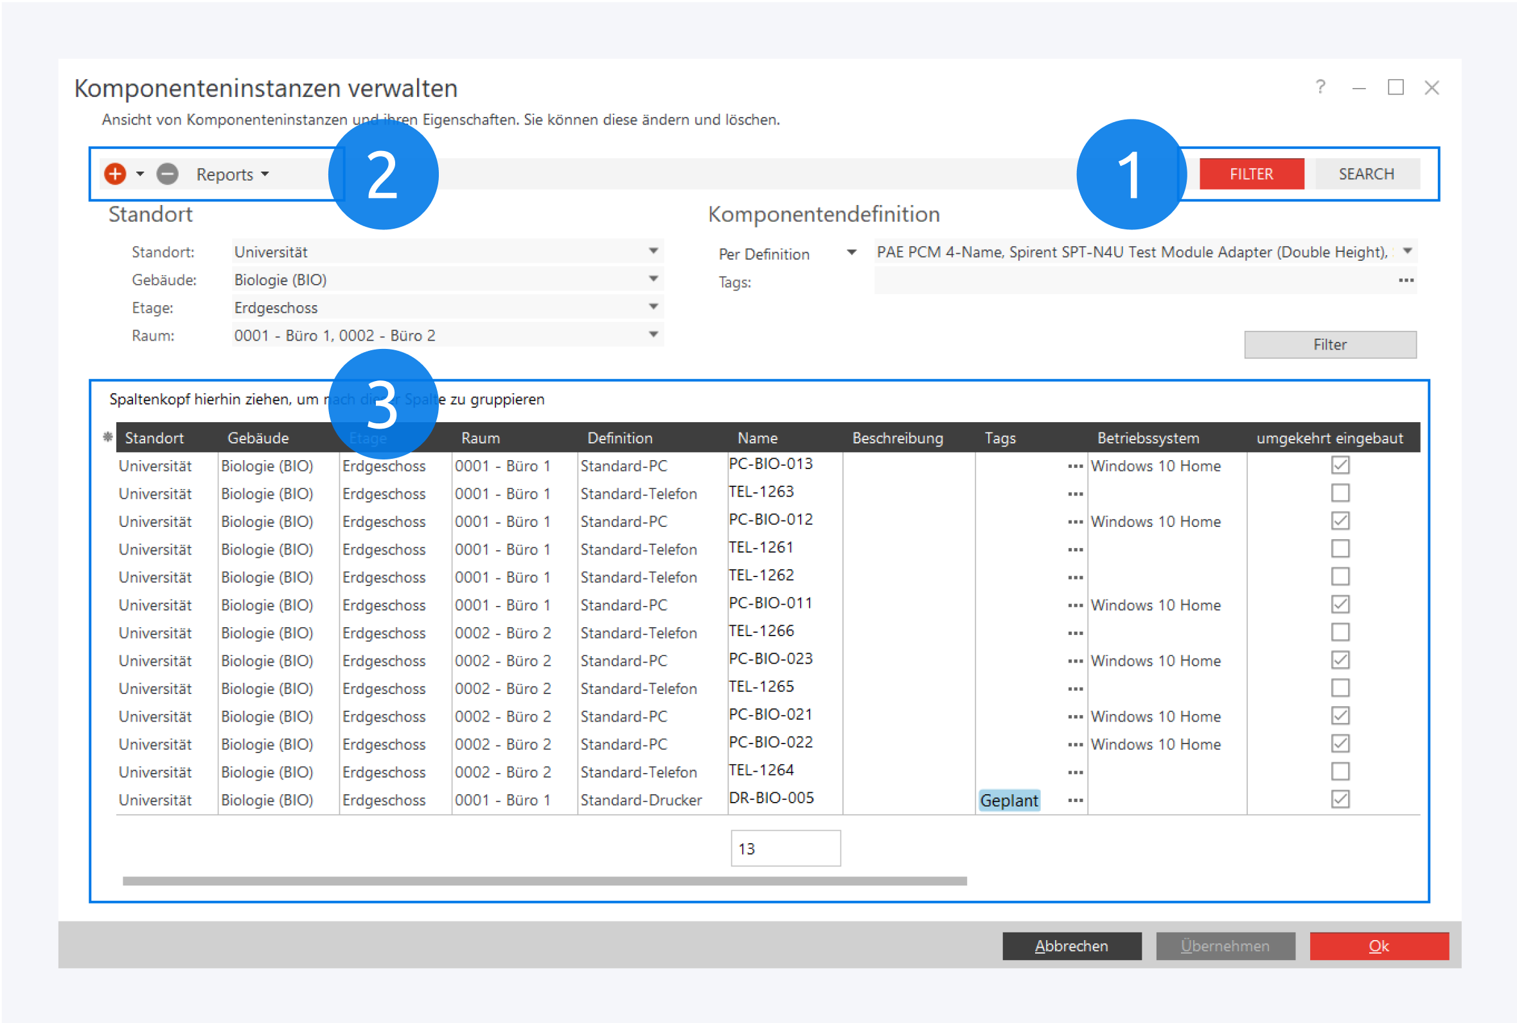Switch to the SEARCH tab
The height and width of the screenshot is (1023, 1517).
(1367, 174)
